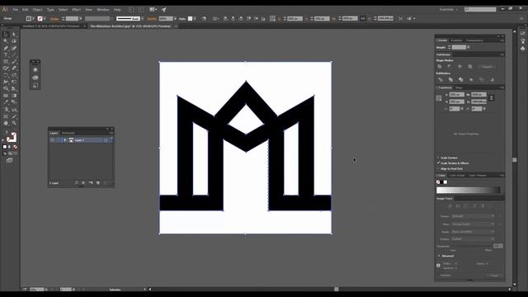Open Recolor Artwork from control bar
Screen dimensions: 528x297
pyautogui.click(x=204, y=18)
